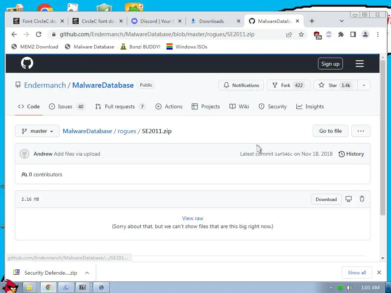Open the tab search chevron
391x293 pixels.
pos(342,21)
